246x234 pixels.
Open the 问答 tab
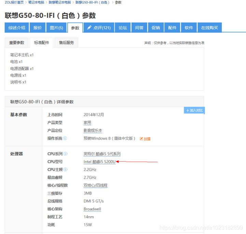point(139,28)
